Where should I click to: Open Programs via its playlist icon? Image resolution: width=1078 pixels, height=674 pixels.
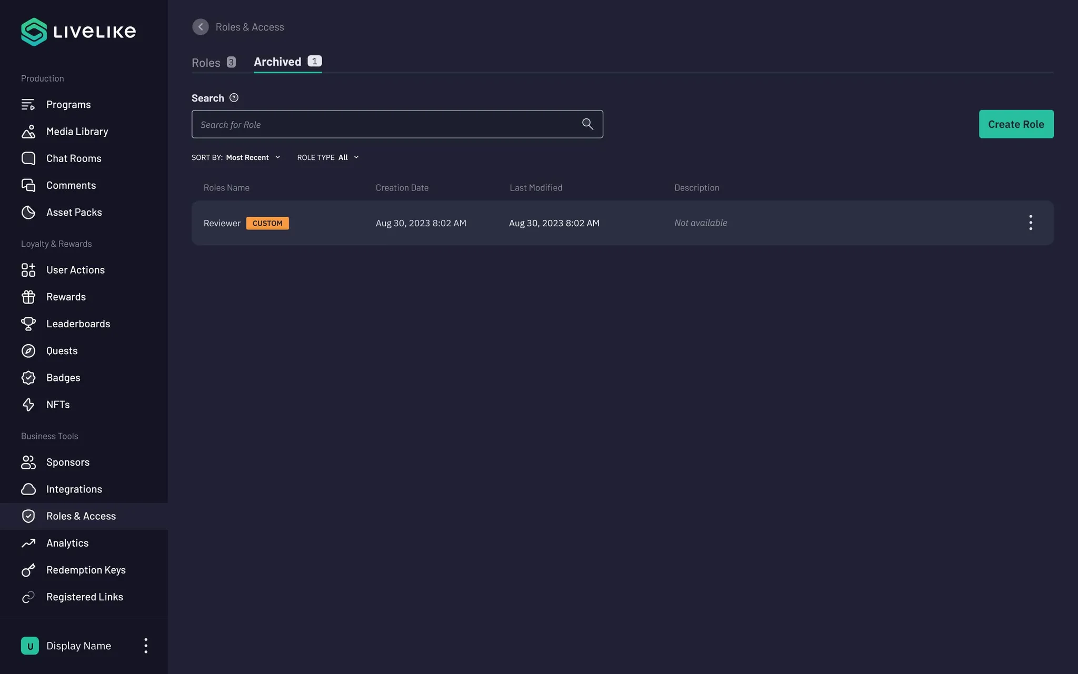point(28,105)
